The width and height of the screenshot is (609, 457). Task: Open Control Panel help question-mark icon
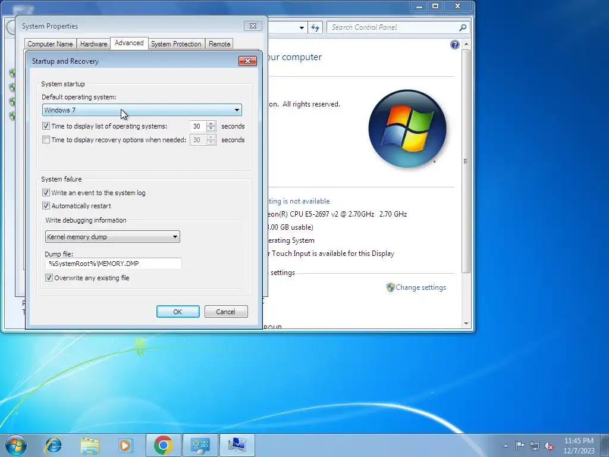(x=455, y=45)
